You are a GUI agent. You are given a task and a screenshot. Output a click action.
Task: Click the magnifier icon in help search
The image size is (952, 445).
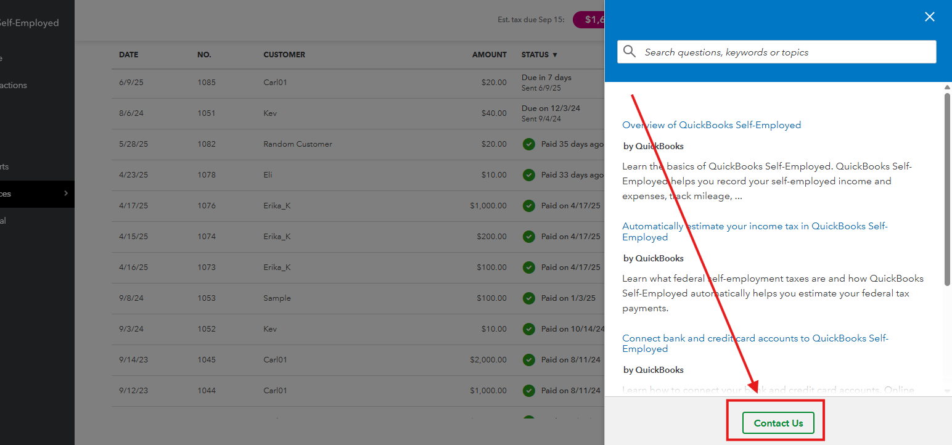pos(630,52)
